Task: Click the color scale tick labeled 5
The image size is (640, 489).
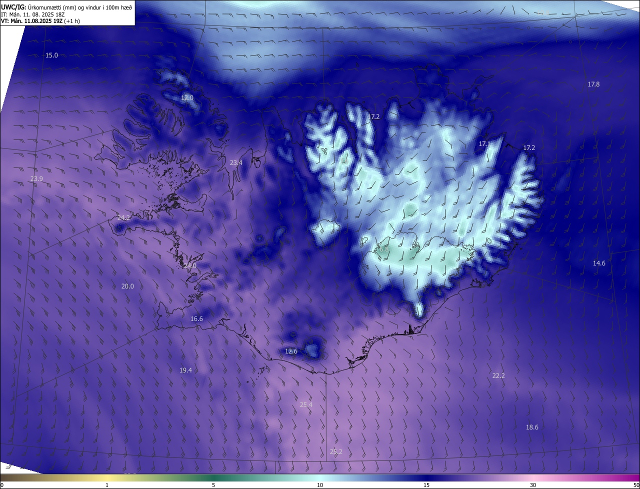Action: 213,485
